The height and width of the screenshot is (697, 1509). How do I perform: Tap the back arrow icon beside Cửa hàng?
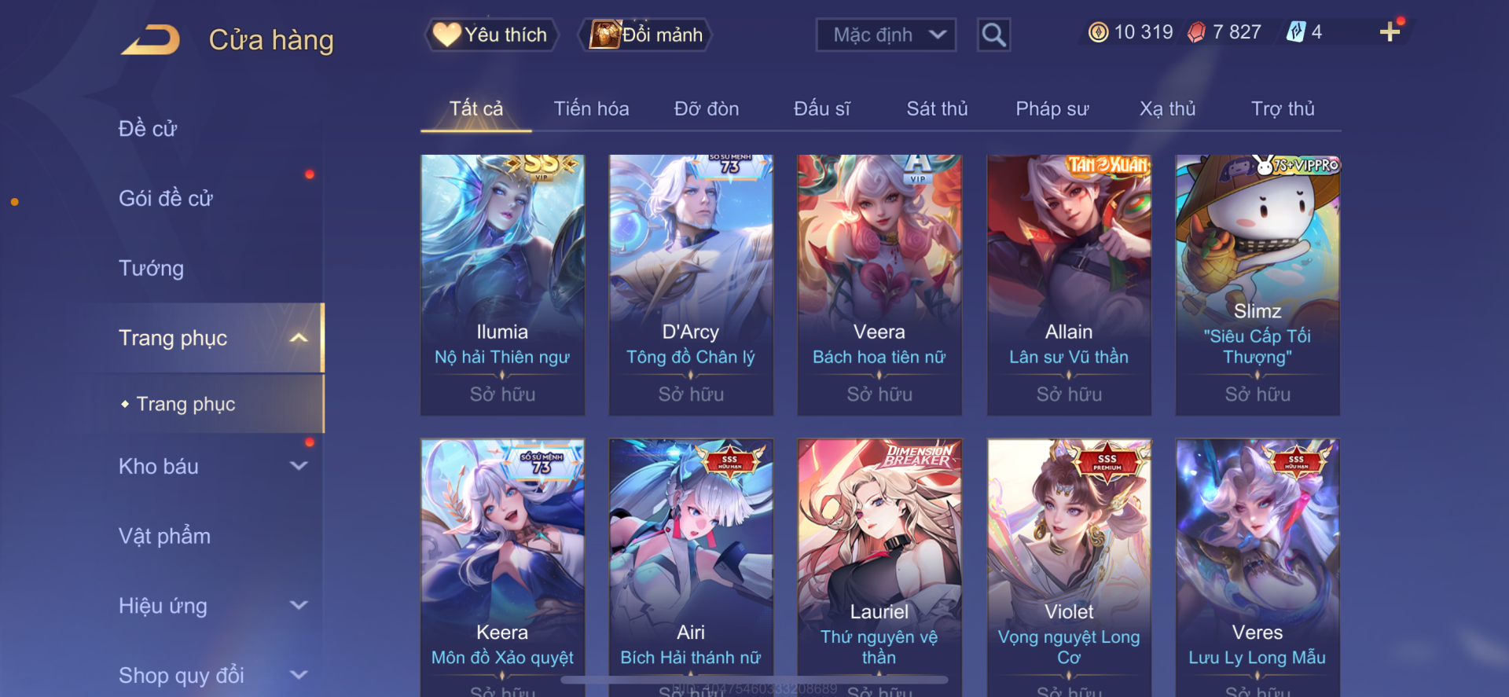tap(150, 39)
